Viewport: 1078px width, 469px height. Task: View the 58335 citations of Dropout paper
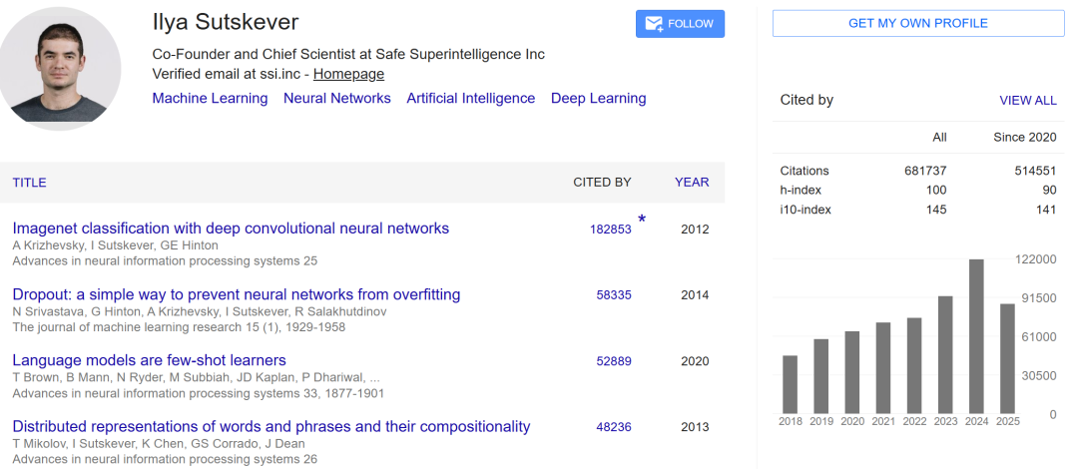coord(614,295)
